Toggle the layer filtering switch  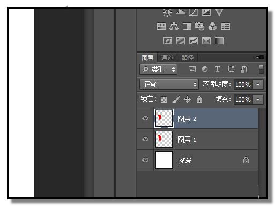[x=261, y=69]
